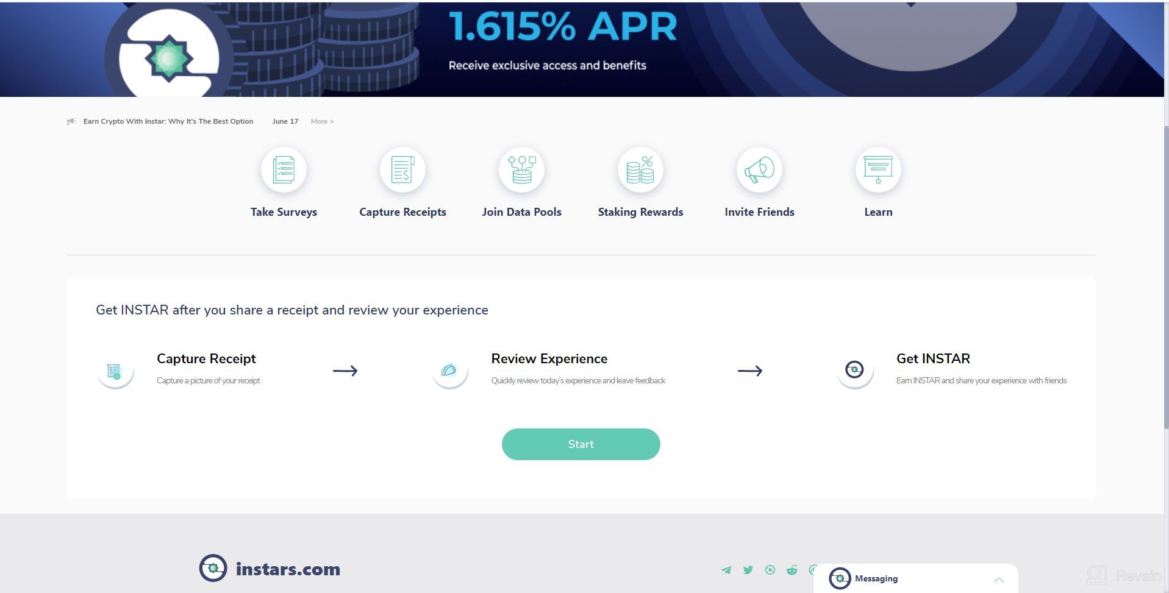The width and height of the screenshot is (1169, 593).
Task: Click the Review Experience heading
Action: (549, 358)
